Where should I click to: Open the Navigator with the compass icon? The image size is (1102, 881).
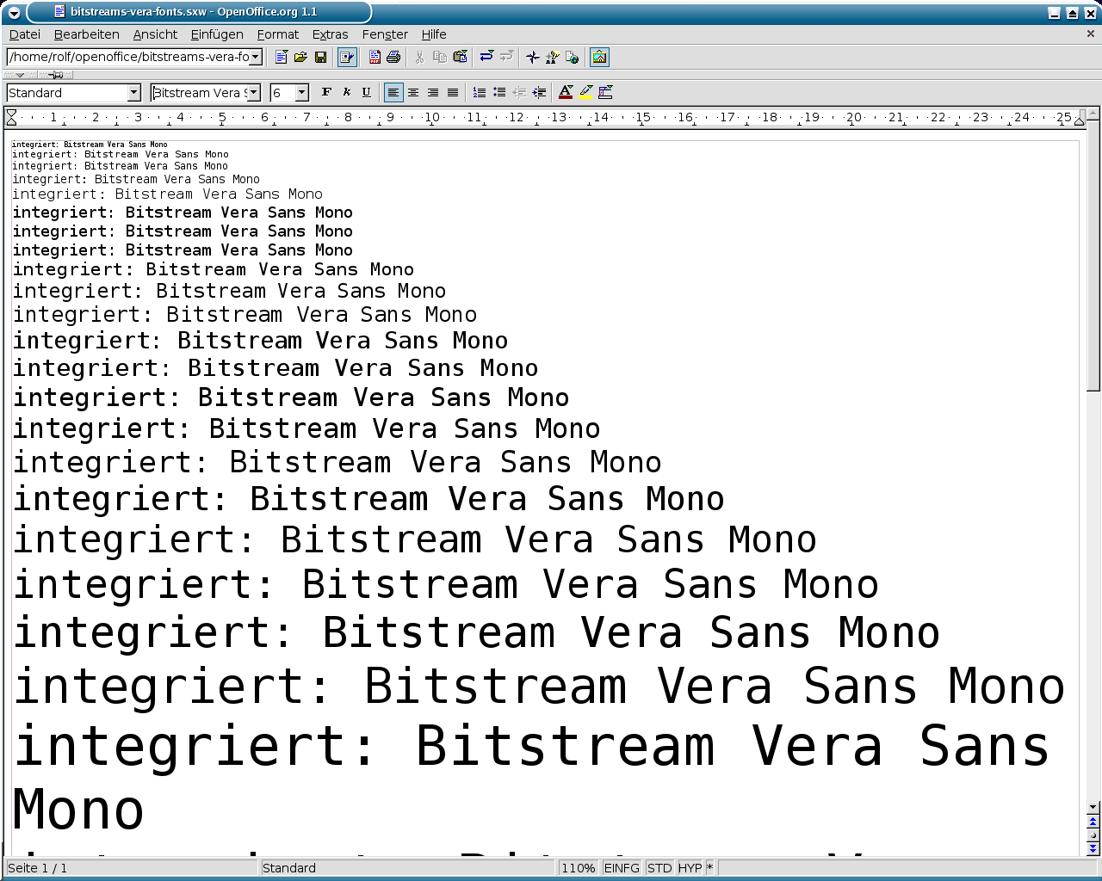pos(533,57)
